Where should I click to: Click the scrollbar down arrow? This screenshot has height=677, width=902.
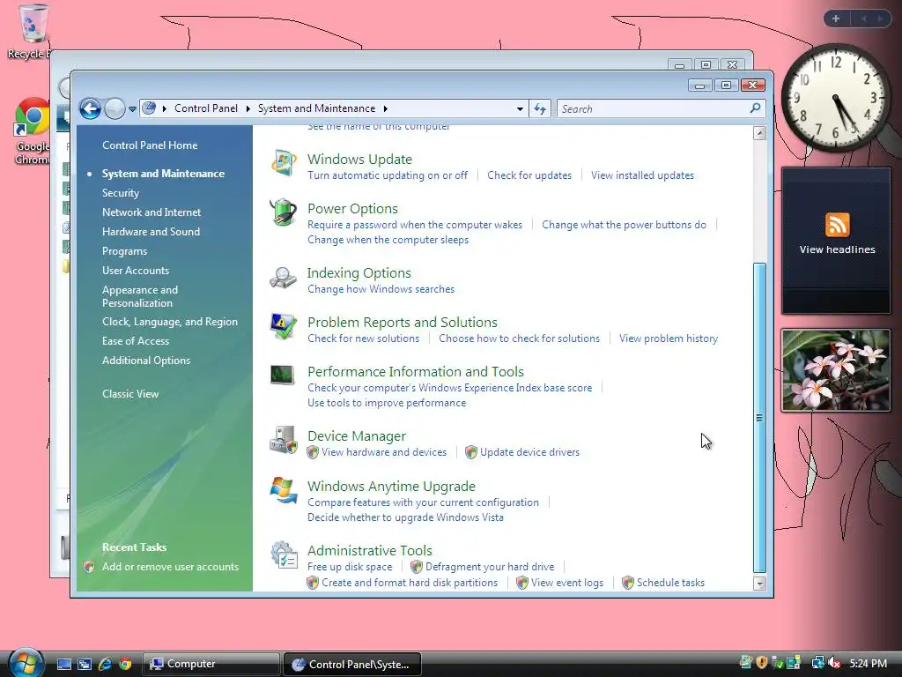[x=759, y=584]
